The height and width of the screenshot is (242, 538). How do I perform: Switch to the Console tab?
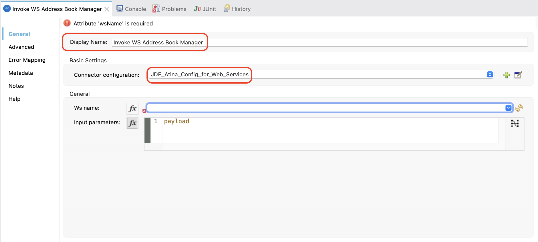131,9
